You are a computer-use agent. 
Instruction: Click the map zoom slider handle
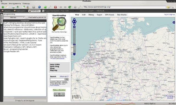[x=74, y=44]
